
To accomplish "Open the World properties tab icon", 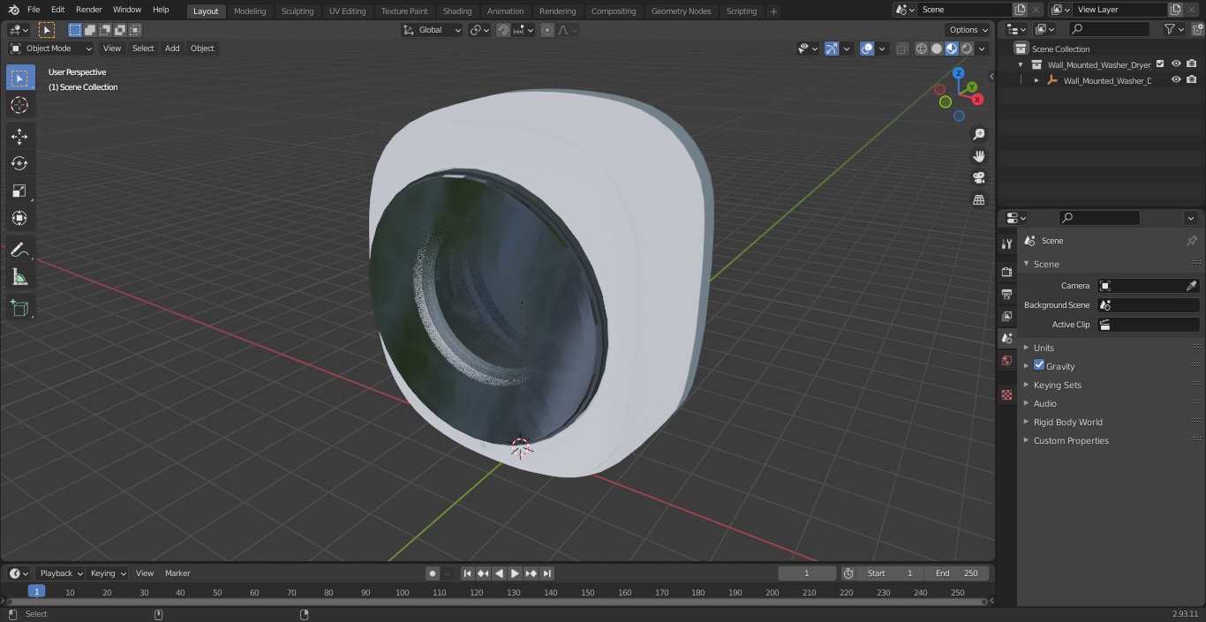I will 1006,360.
